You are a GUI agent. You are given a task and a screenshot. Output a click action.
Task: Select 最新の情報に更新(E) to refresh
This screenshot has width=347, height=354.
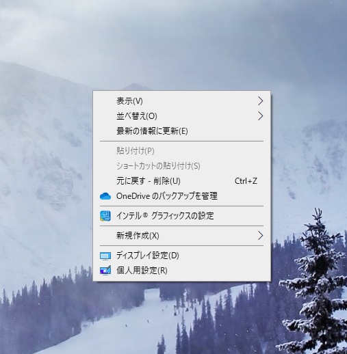[x=182, y=131]
